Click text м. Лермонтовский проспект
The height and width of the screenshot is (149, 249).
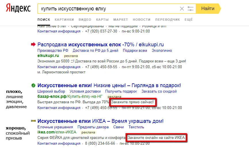click(61, 72)
